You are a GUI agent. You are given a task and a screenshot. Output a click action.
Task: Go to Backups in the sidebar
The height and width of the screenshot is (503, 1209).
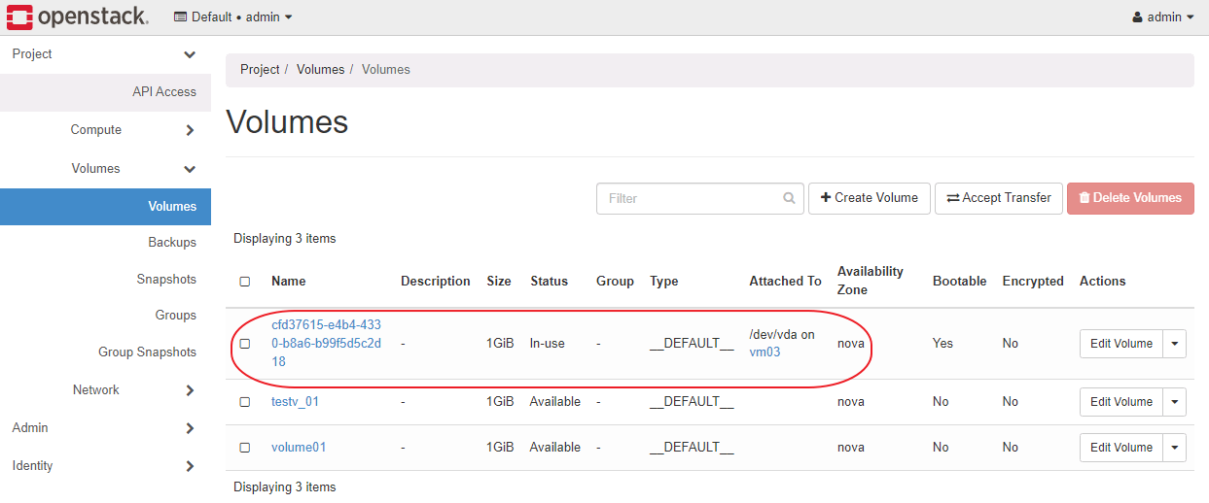click(172, 243)
